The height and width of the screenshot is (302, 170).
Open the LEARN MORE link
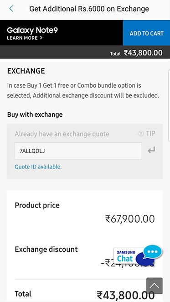(x=22, y=38)
